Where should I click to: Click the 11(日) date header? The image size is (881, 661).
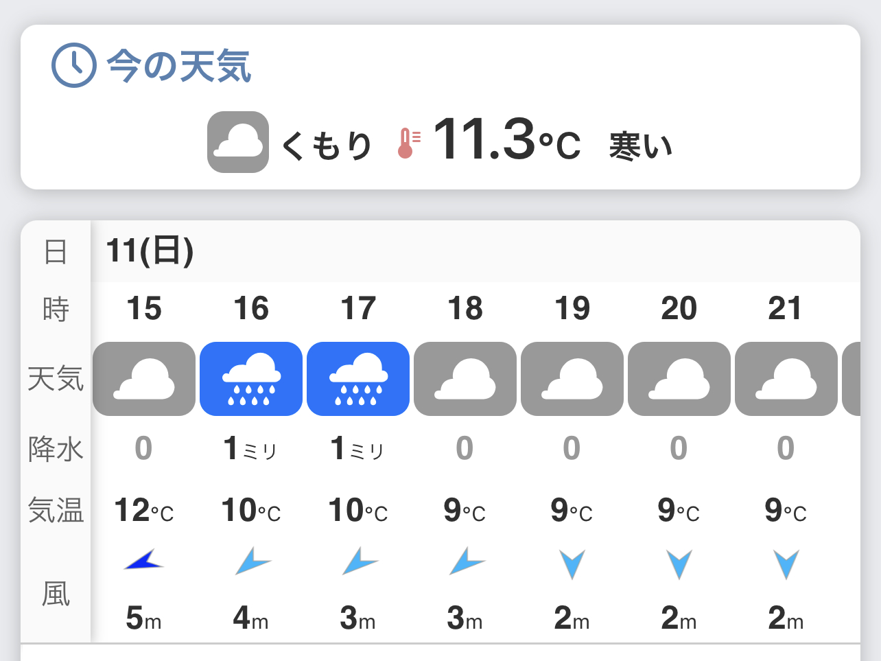coord(150,251)
